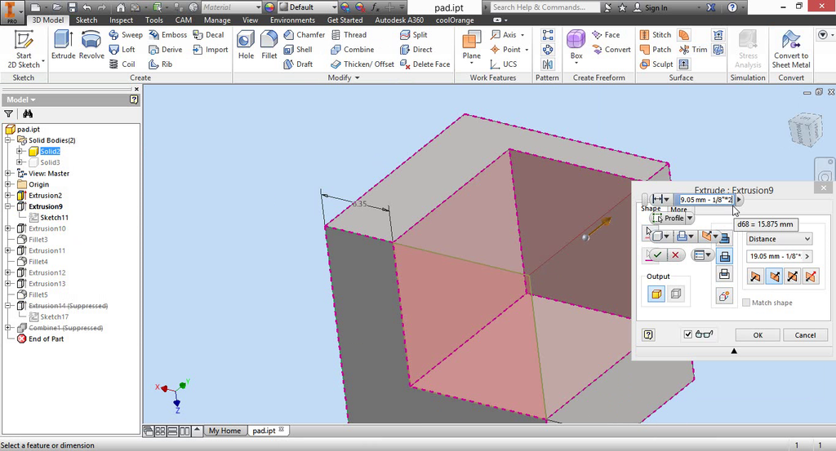Image resolution: width=836 pixels, height=451 pixels.
Task: Open the Manage ribbon tab
Action: [217, 20]
